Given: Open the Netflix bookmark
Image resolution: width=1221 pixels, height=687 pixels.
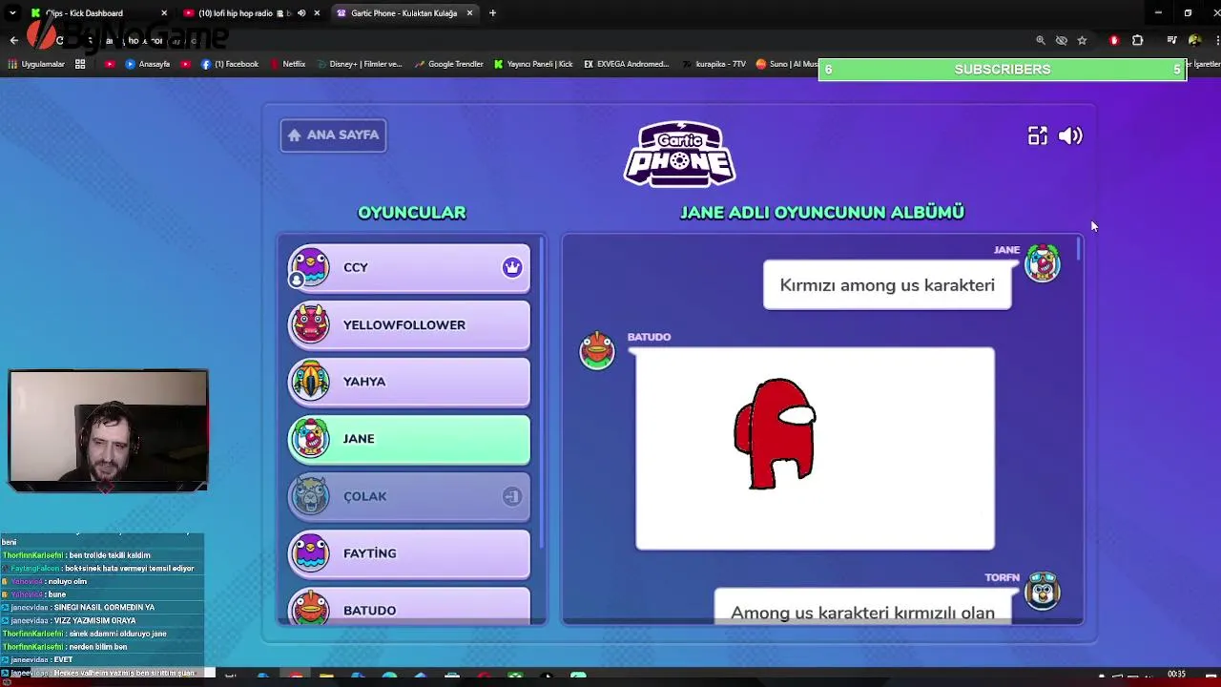Looking at the screenshot, I should (x=288, y=64).
